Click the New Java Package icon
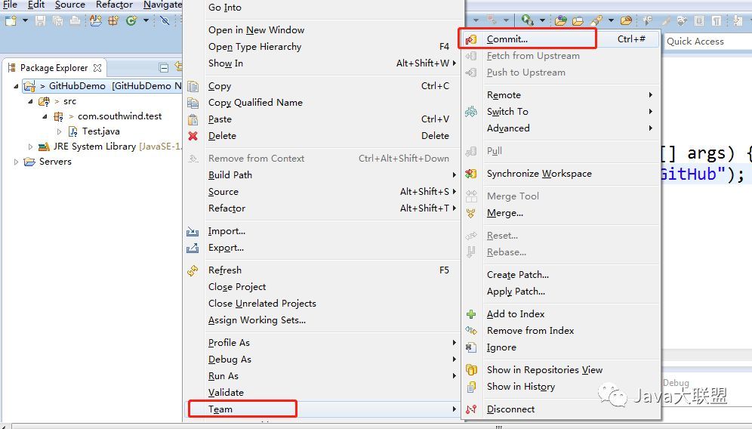The image size is (752, 429). pos(113,20)
